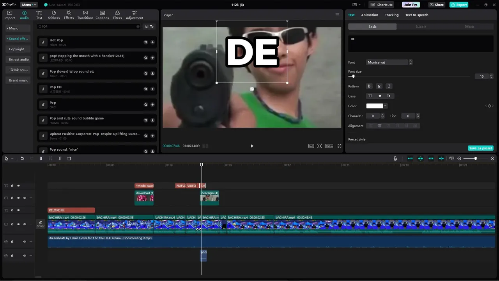The image size is (499, 281).
Task: Zoom in the timeline with plus icon
Action: point(492,158)
